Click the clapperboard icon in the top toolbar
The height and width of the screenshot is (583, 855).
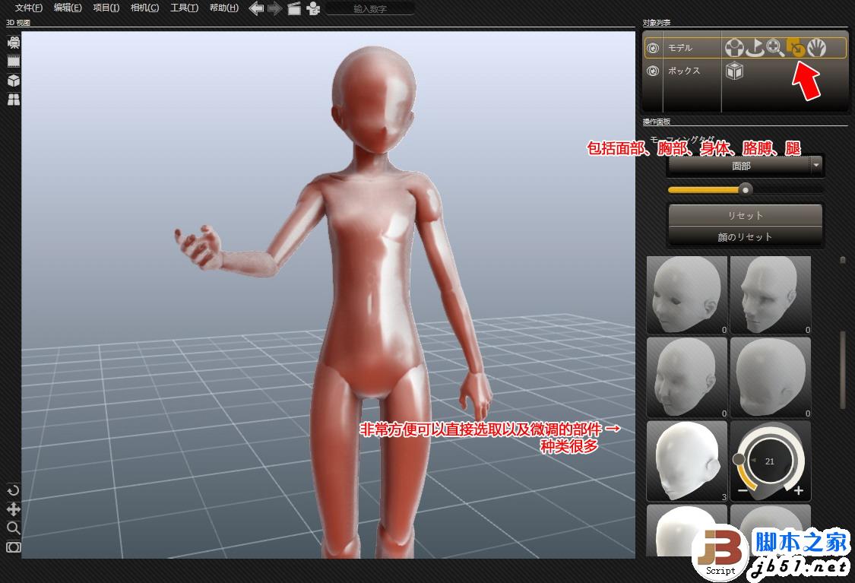pyautogui.click(x=294, y=8)
